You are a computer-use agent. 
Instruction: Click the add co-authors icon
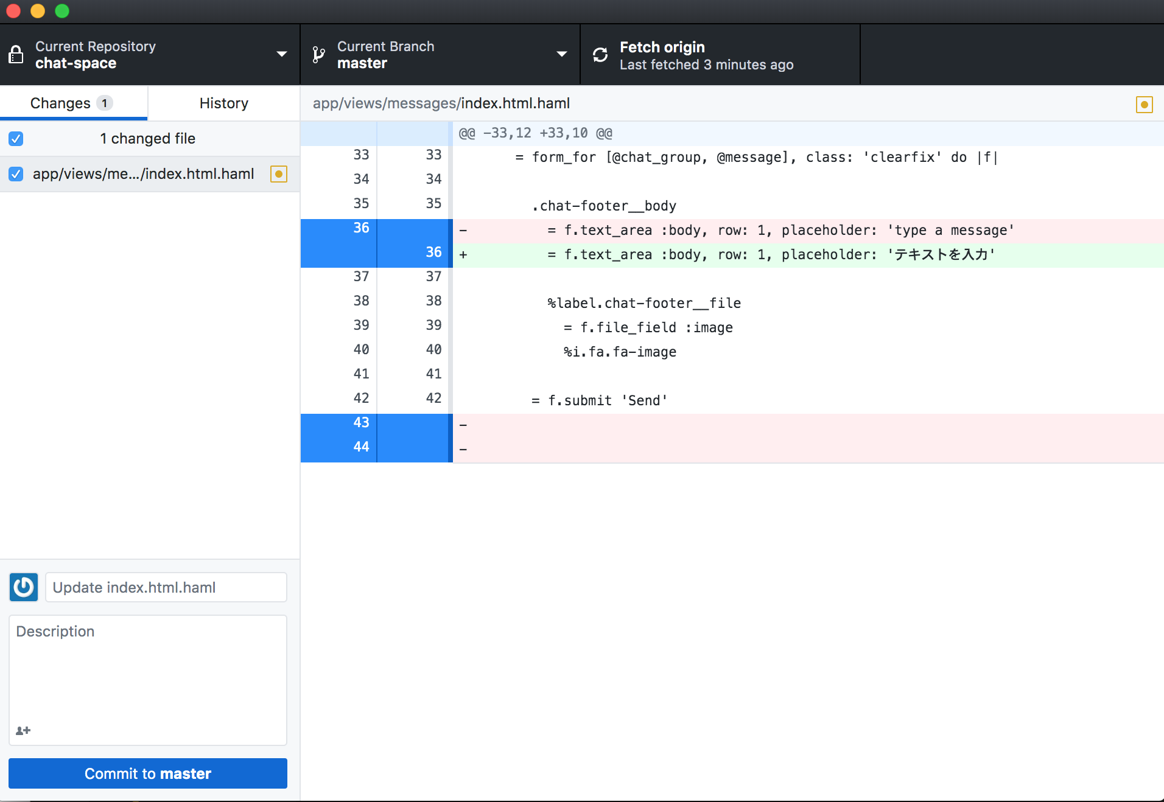click(23, 731)
